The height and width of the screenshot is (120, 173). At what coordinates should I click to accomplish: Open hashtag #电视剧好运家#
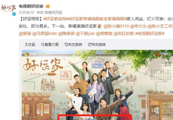click(150, 33)
